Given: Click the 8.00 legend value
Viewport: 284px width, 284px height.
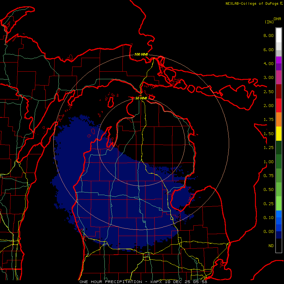Looking at the screenshot, I should pyautogui.click(x=269, y=35).
